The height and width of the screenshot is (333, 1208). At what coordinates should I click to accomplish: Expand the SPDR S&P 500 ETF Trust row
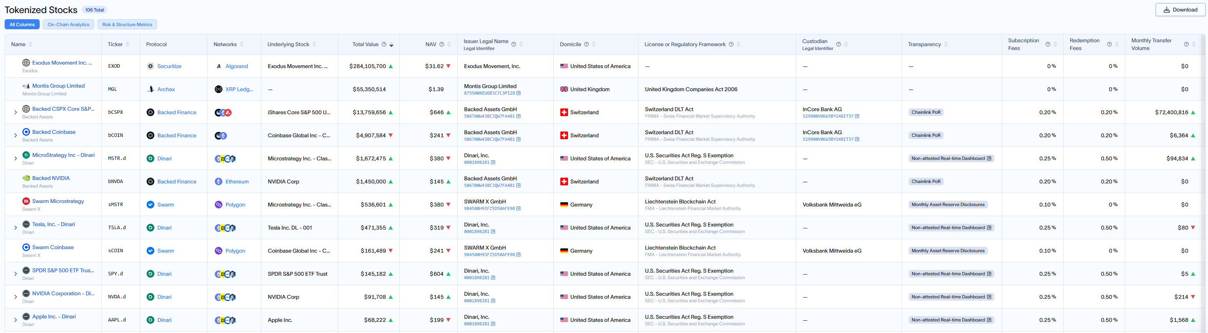point(15,274)
